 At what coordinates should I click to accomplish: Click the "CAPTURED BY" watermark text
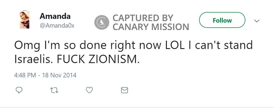point(143,18)
